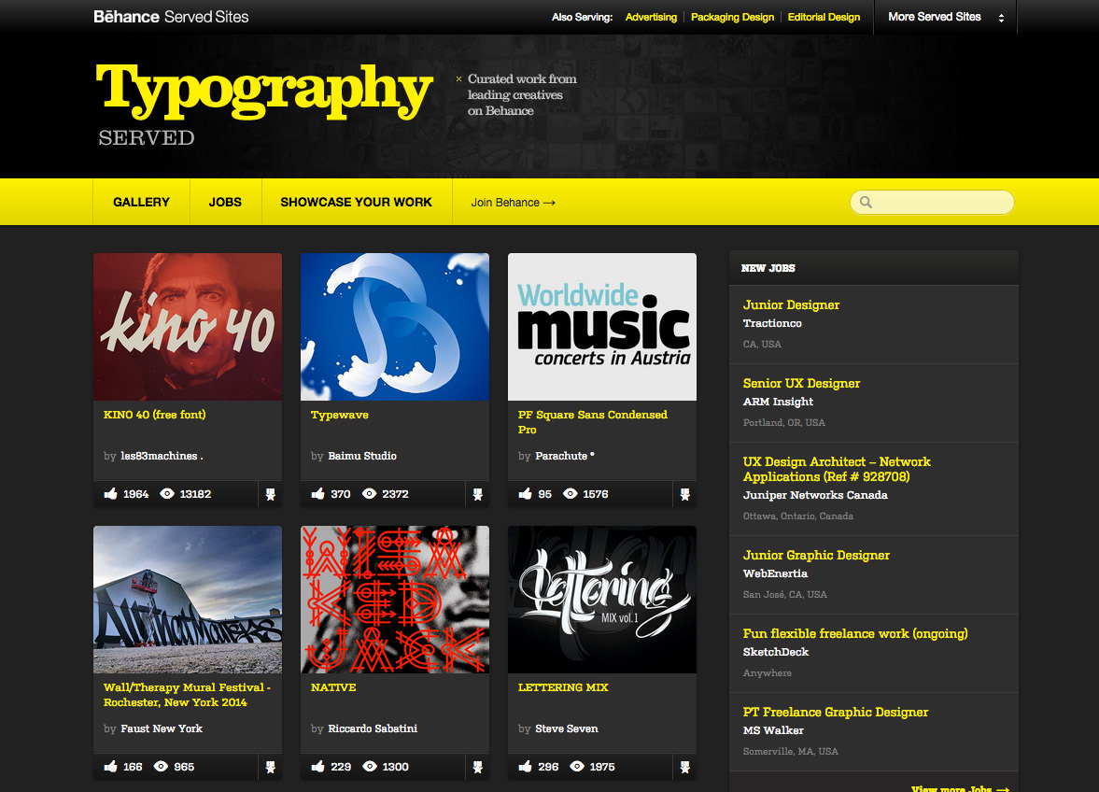
Task: Click eye icon on LETTERING MIX card
Action: pyautogui.click(x=577, y=767)
